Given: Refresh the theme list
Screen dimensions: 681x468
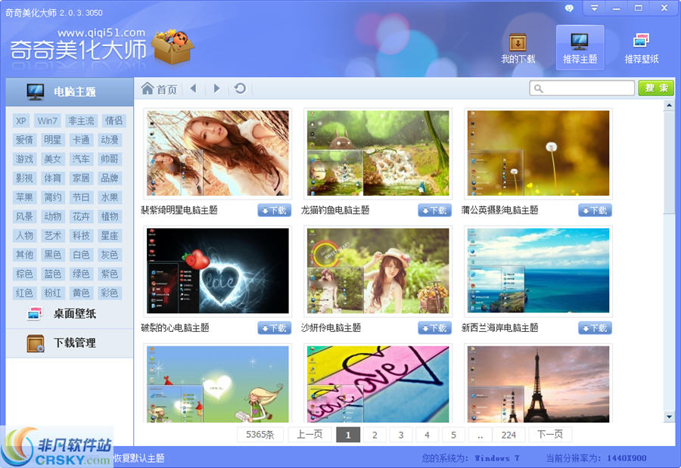Looking at the screenshot, I should 240,88.
